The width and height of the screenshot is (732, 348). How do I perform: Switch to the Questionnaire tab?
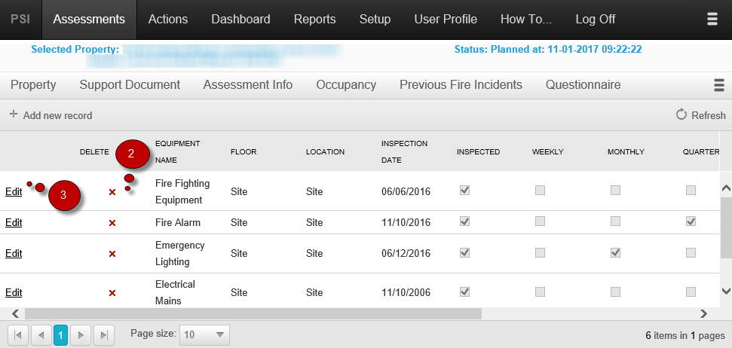coord(583,85)
